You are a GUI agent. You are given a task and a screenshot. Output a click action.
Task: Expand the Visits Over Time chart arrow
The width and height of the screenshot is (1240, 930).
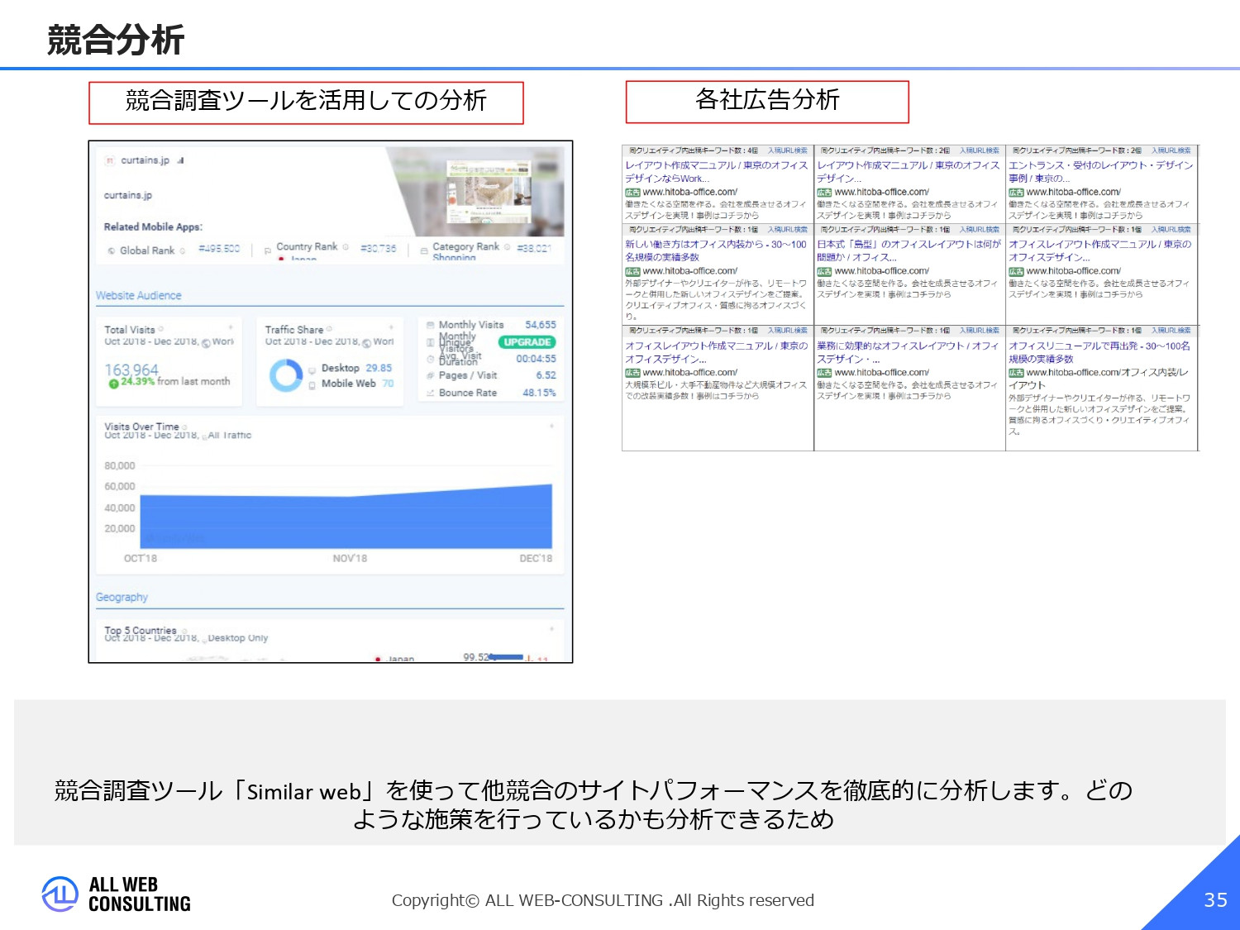click(x=551, y=426)
